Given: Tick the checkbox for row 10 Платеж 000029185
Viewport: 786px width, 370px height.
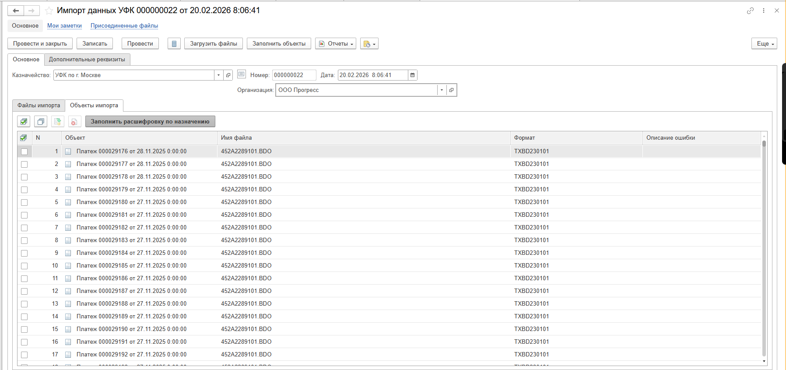Looking at the screenshot, I should click(x=24, y=266).
